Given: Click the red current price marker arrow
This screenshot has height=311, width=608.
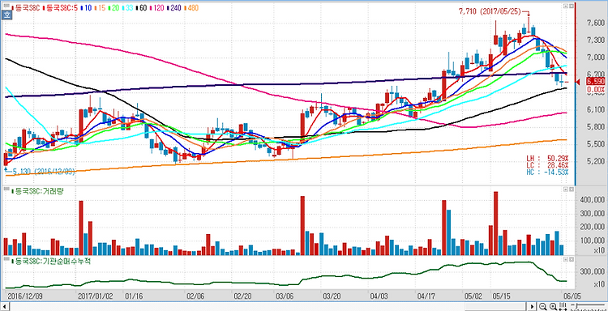Looking at the screenshot, I should pyautogui.click(x=578, y=82).
